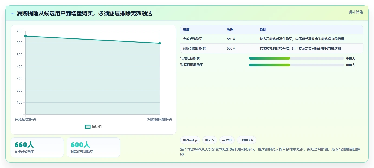Click the progress bar for 完成后续购买

click(296, 58)
